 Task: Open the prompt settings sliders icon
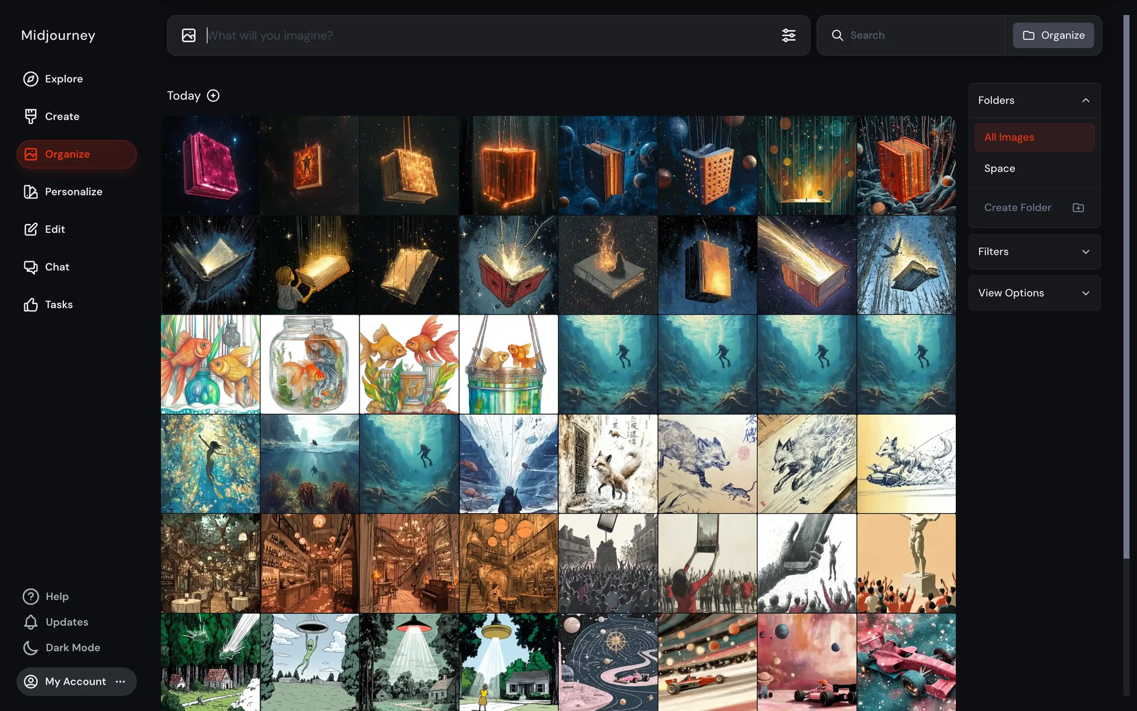788,36
